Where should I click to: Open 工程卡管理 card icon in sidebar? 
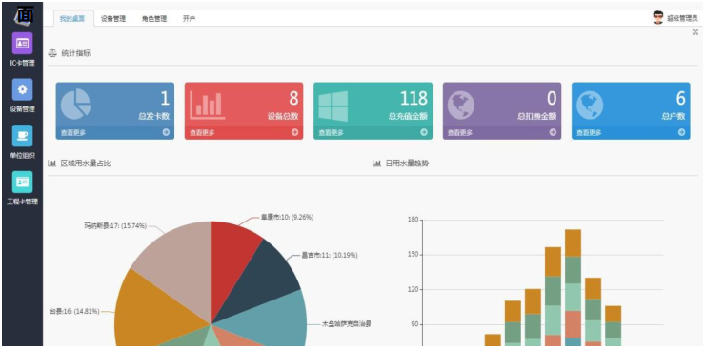coord(22,183)
